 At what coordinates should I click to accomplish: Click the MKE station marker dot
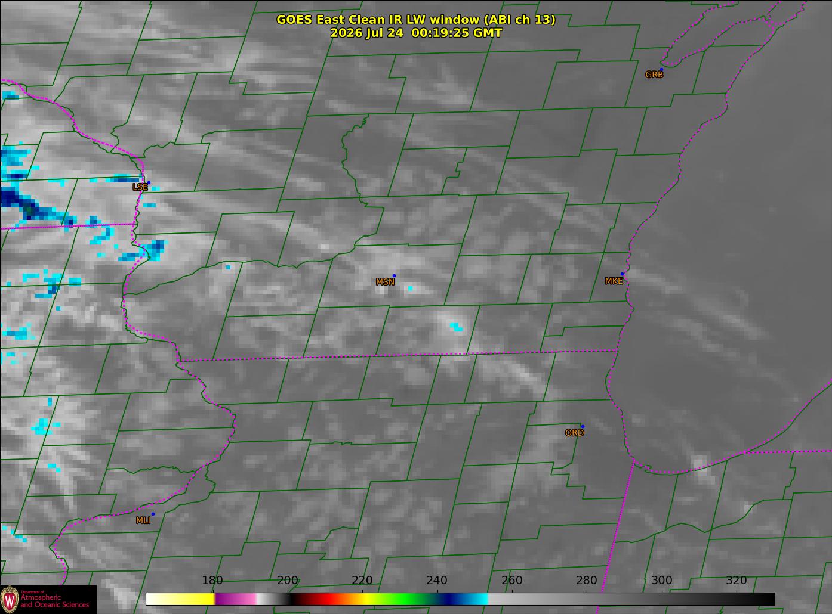pyautogui.click(x=622, y=274)
